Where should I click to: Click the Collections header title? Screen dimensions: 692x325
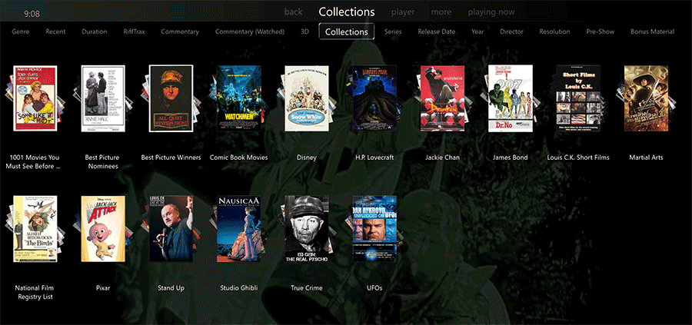[347, 12]
